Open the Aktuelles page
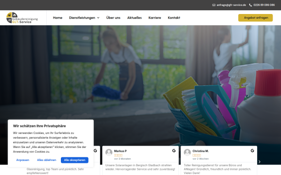Viewport: 281px width, 175px height. click(x=134, y=18)
